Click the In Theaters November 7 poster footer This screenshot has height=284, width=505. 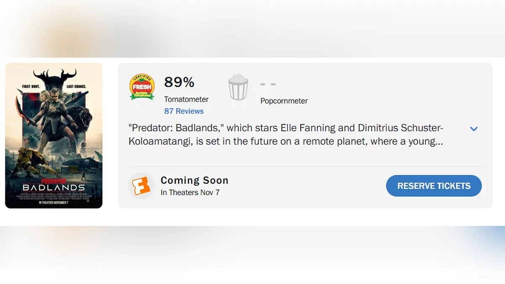(53, 202)
